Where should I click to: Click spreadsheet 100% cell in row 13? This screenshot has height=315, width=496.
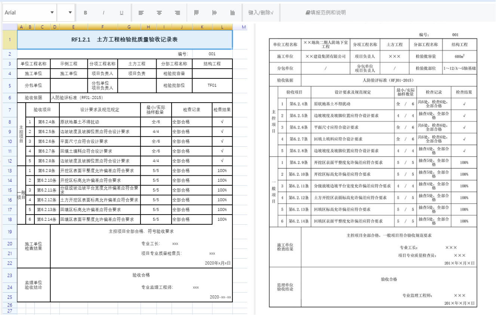click(x=222, y=171)
